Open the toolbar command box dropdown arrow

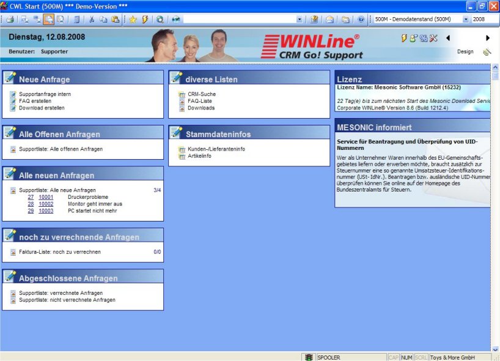[x=299, y=20]
